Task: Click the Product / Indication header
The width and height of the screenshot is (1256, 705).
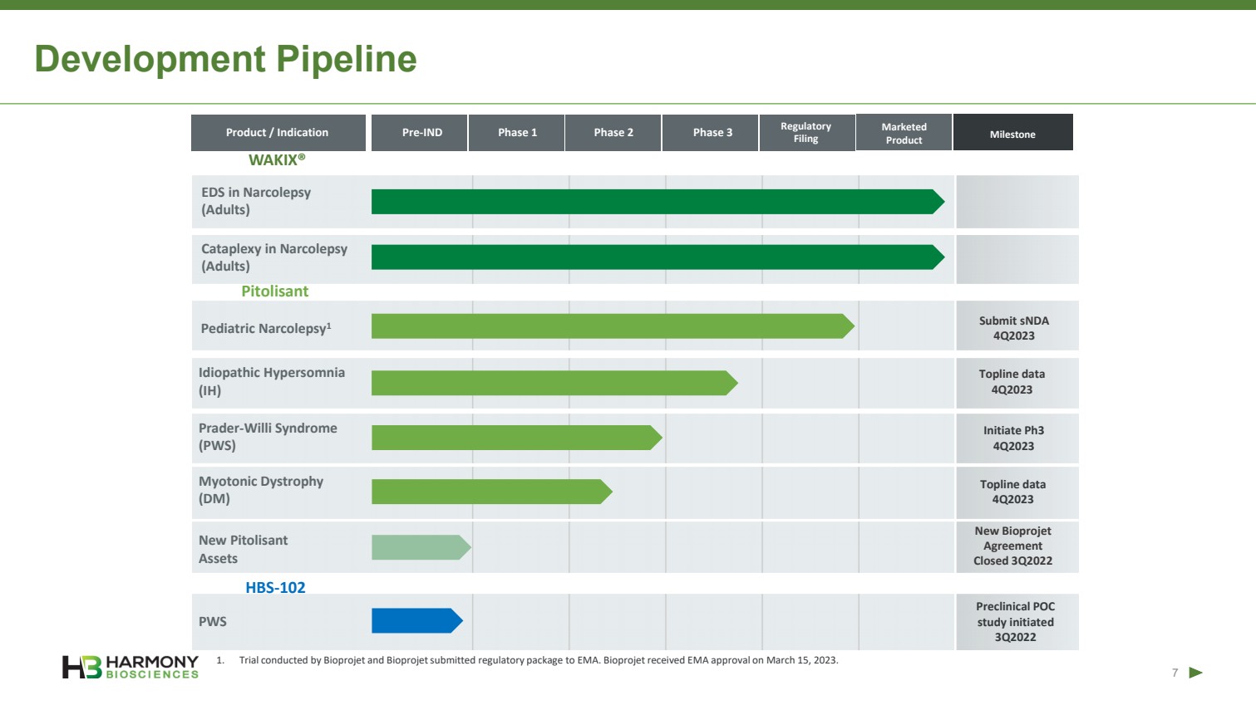Action: (x=278, y=133)
